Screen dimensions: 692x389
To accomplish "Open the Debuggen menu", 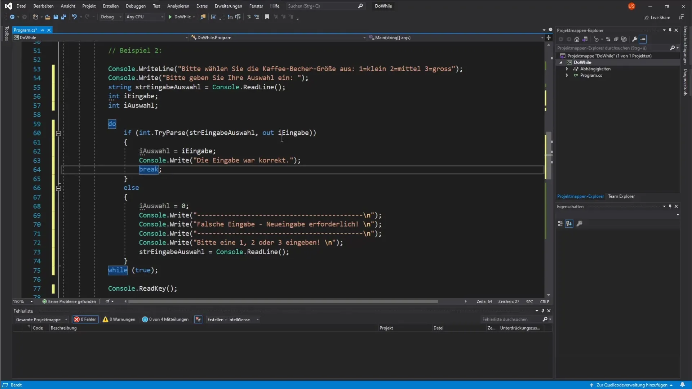I will (136, 6).
